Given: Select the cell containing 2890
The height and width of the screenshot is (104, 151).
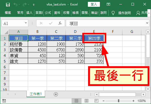Looking at the screenshot, I should tap(75, 50).
